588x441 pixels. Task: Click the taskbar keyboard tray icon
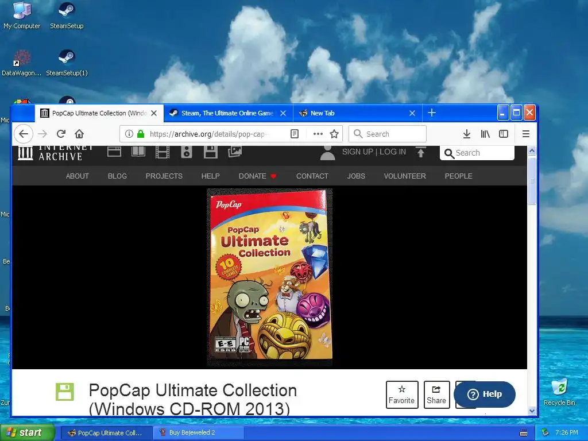click(x=524, y=433)
